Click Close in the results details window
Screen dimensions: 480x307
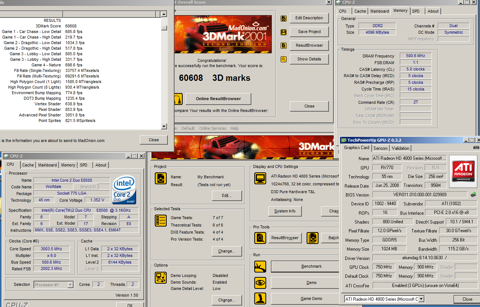pos(154,140)
